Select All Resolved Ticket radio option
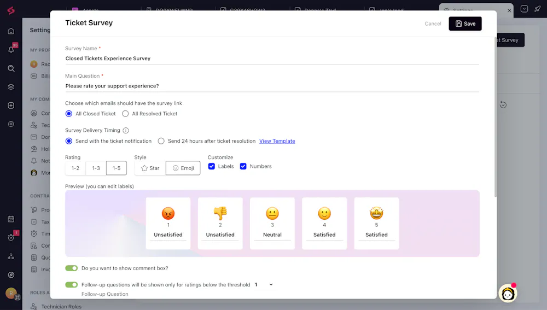This screenshot has width=547, height=310. pos(125,114)
